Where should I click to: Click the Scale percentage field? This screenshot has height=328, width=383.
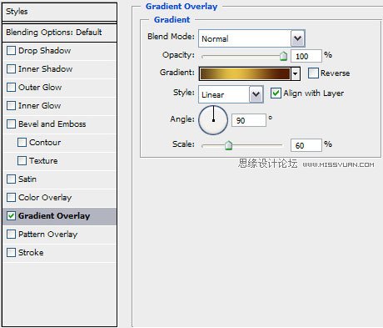coord(306,145)
